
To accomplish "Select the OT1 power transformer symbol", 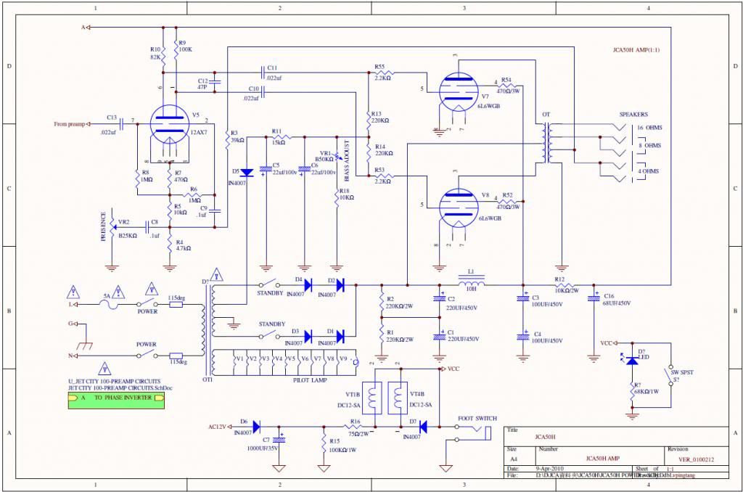I will (208, 329).
